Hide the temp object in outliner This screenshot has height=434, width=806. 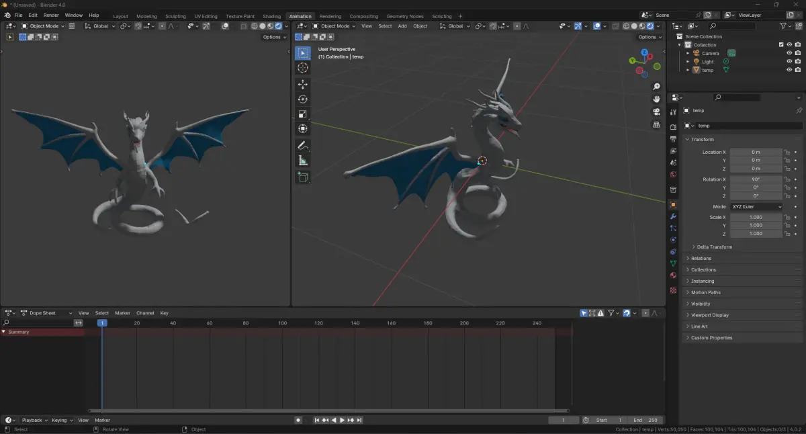(x=789, y=70)
